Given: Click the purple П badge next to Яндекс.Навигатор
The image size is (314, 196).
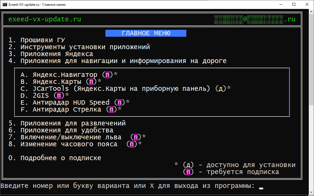Looking at the screenshot, I should coord(107,75).
